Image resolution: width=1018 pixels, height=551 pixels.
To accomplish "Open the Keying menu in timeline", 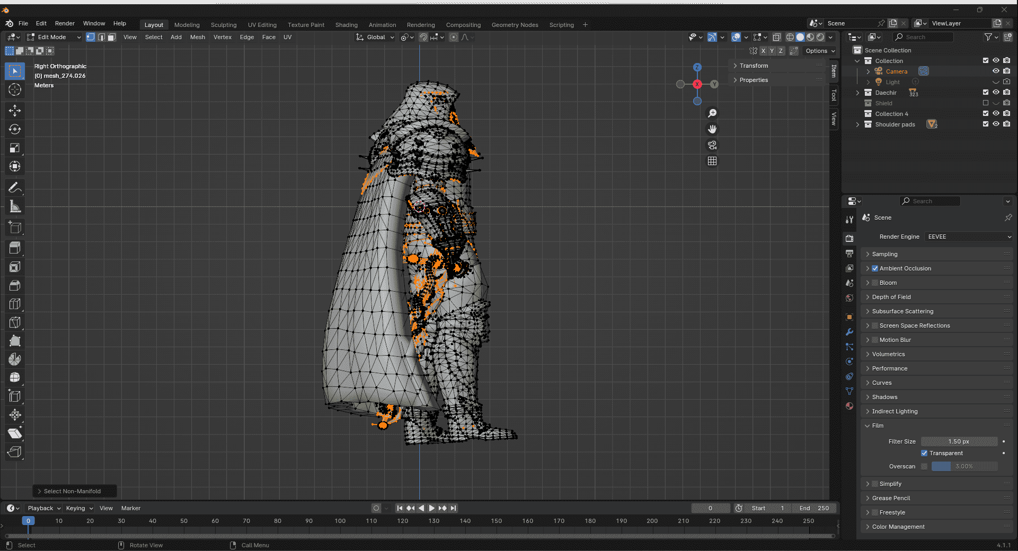I will [79, 508].
